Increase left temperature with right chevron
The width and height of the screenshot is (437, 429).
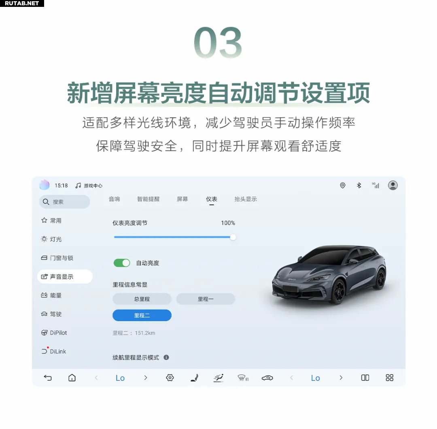146,378
